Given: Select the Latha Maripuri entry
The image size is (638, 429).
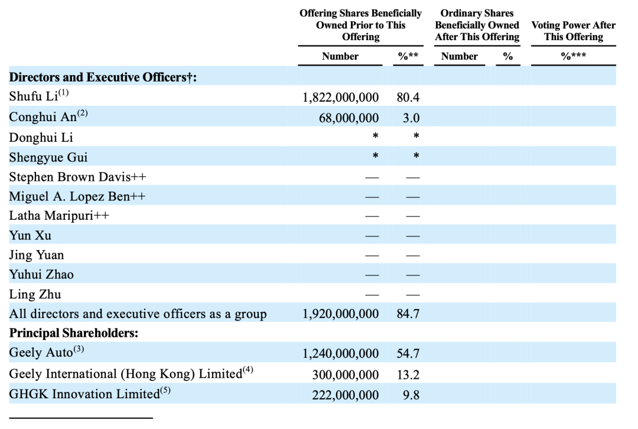Looking at the screenshot, I should click(x=59, y=216).
